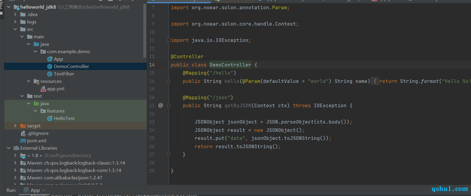The image size is (471, 196).
Task: Click the pom.xml Maven icon
Action: click(23, 141)
